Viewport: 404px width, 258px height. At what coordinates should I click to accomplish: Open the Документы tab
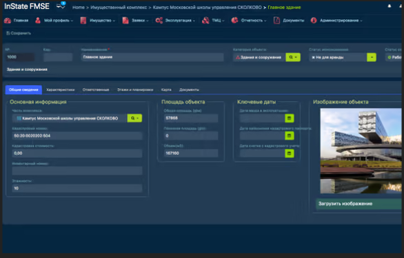point(189,89)
